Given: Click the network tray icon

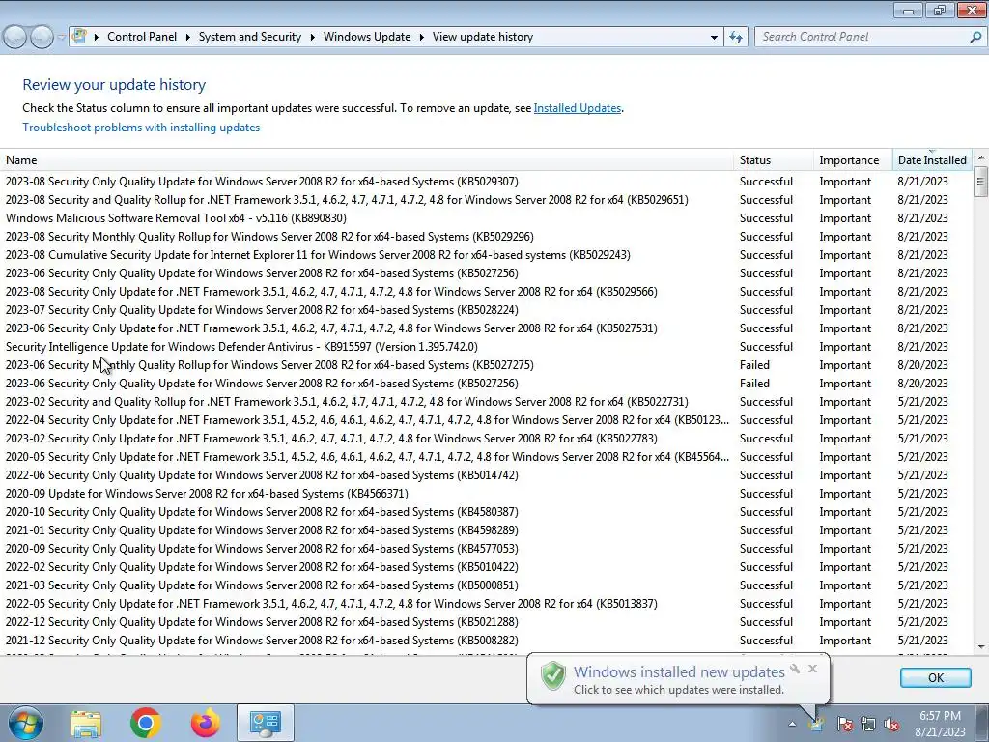Looking at the screenshot, I should tap(868, 724).
